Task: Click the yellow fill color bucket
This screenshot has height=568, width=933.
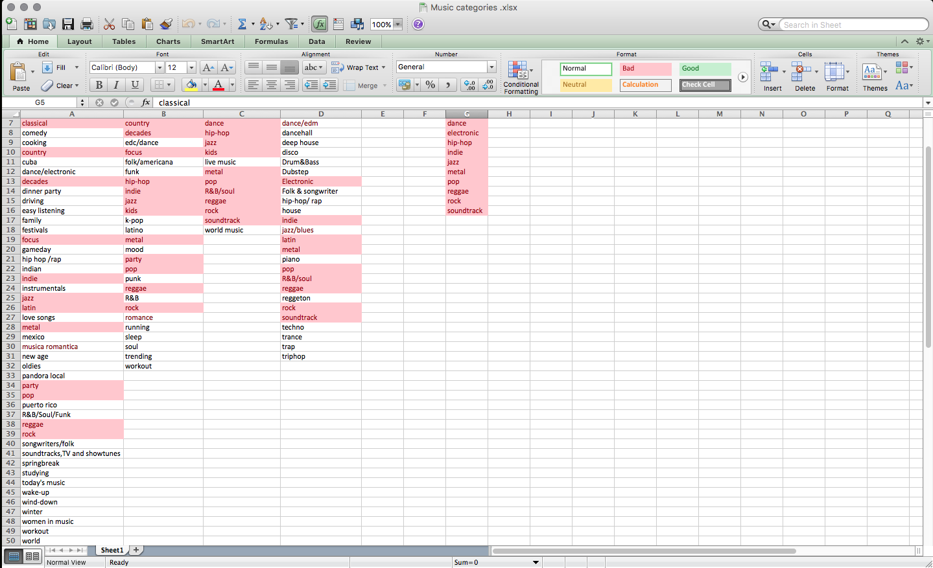Action: pos(191,85)
